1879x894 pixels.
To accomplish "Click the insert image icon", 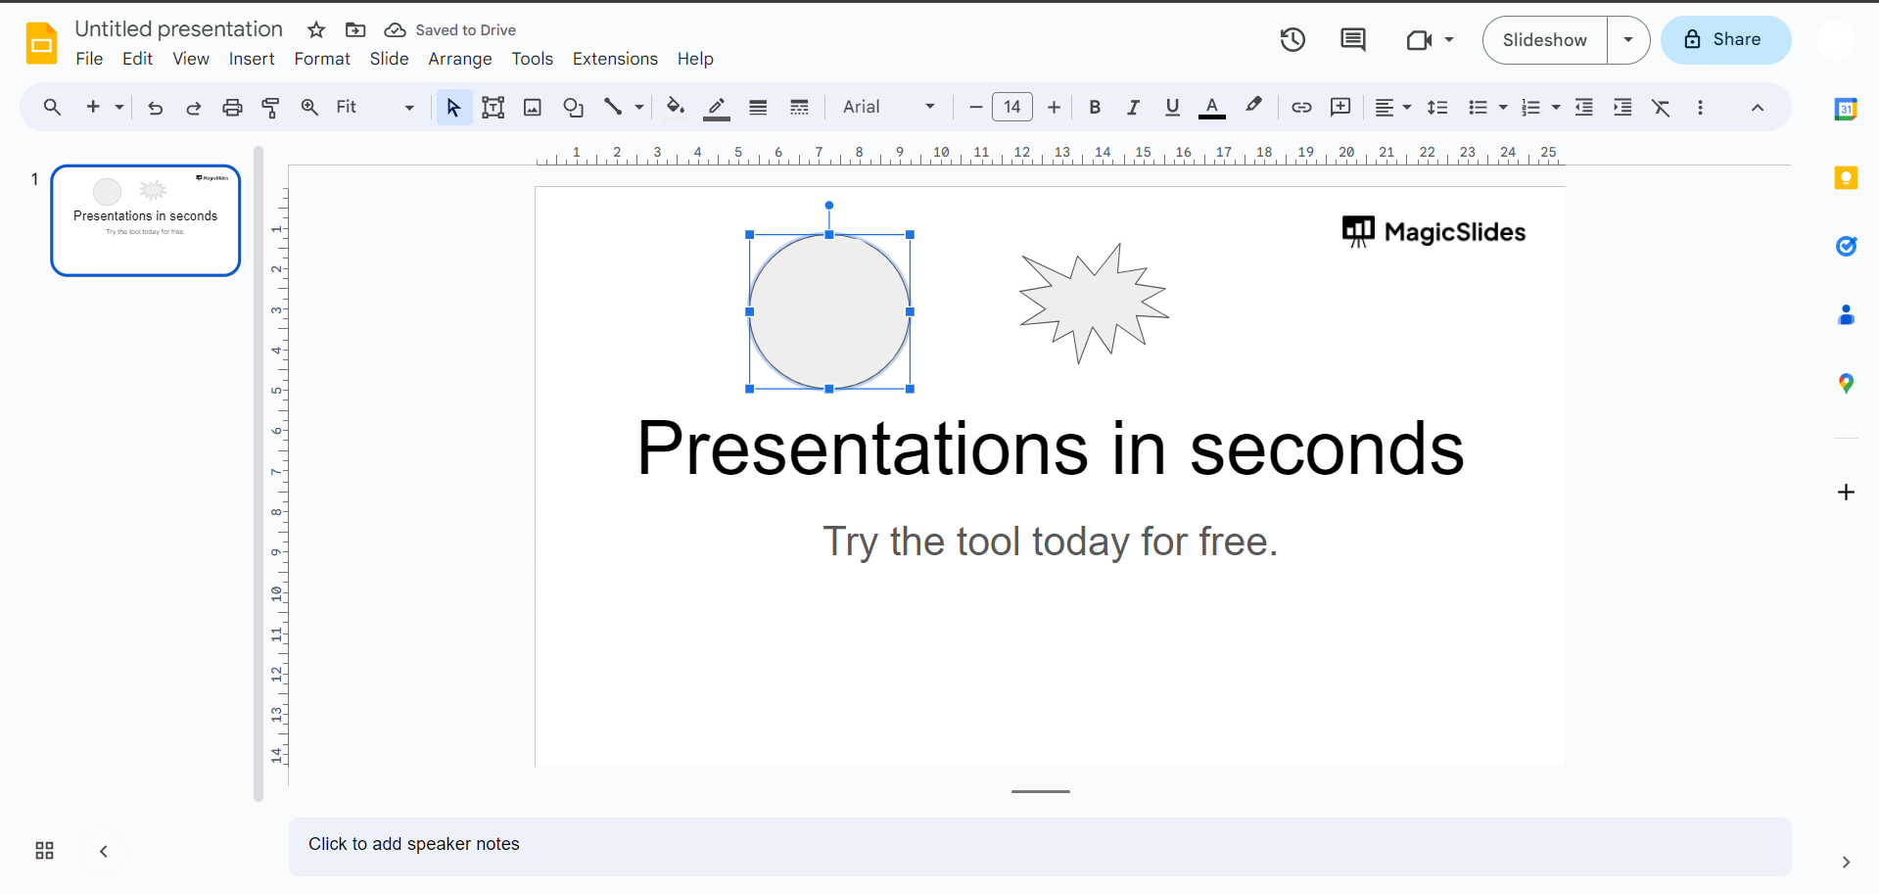I will [x=533, y=108].
